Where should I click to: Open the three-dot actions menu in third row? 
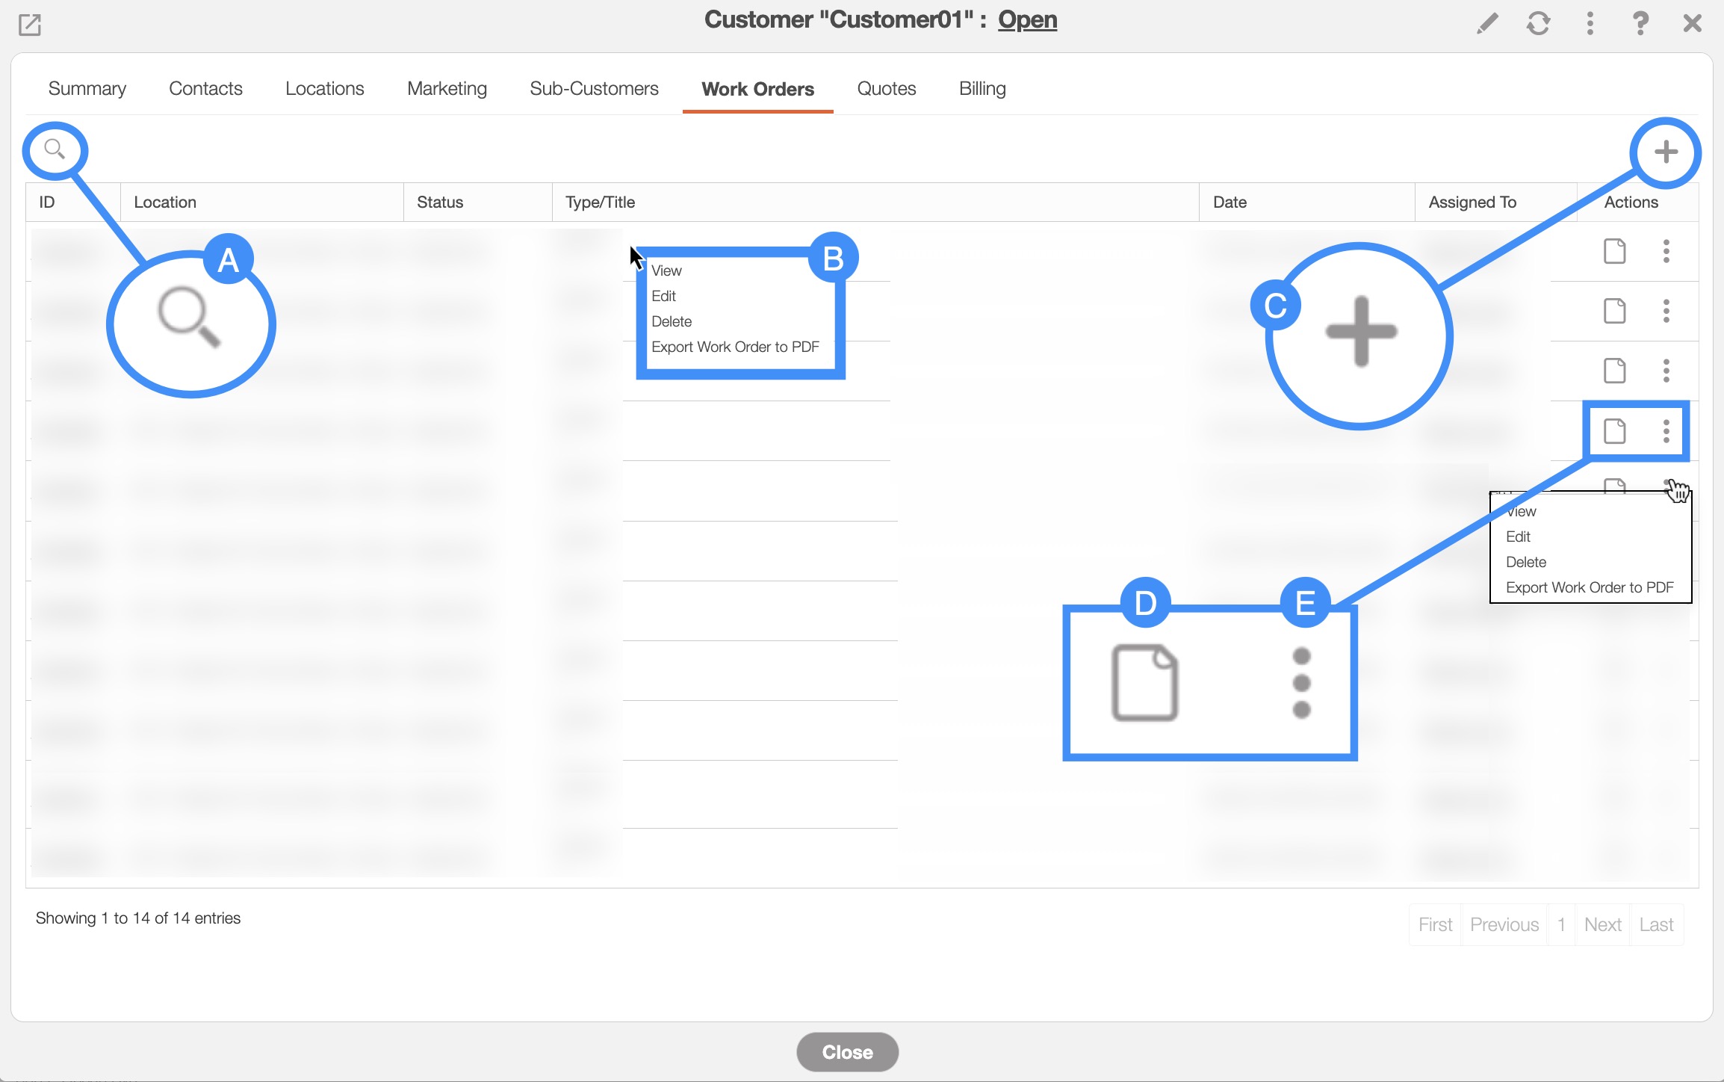[1666, 371]
